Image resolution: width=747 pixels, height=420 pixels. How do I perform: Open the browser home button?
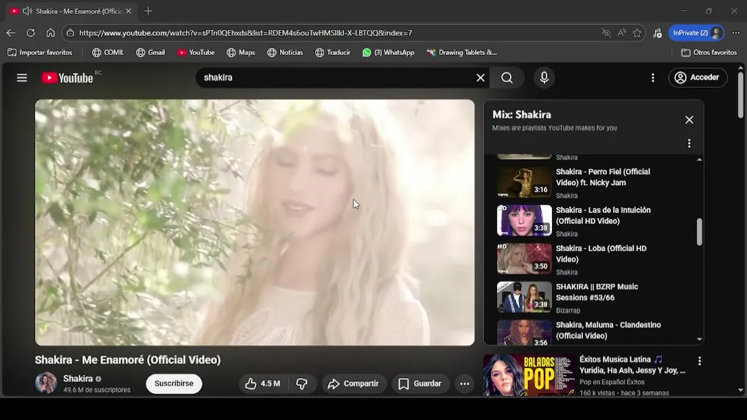(x=51, y=33)
